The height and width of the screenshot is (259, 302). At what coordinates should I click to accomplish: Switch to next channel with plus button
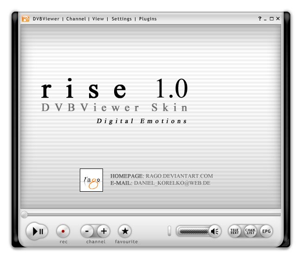coord(103,231)
